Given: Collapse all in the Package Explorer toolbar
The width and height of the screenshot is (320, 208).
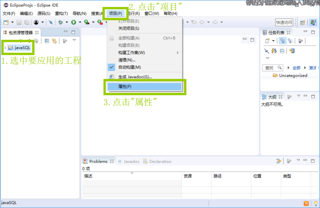Looking at the screenshot, I should tap(47, 41).
